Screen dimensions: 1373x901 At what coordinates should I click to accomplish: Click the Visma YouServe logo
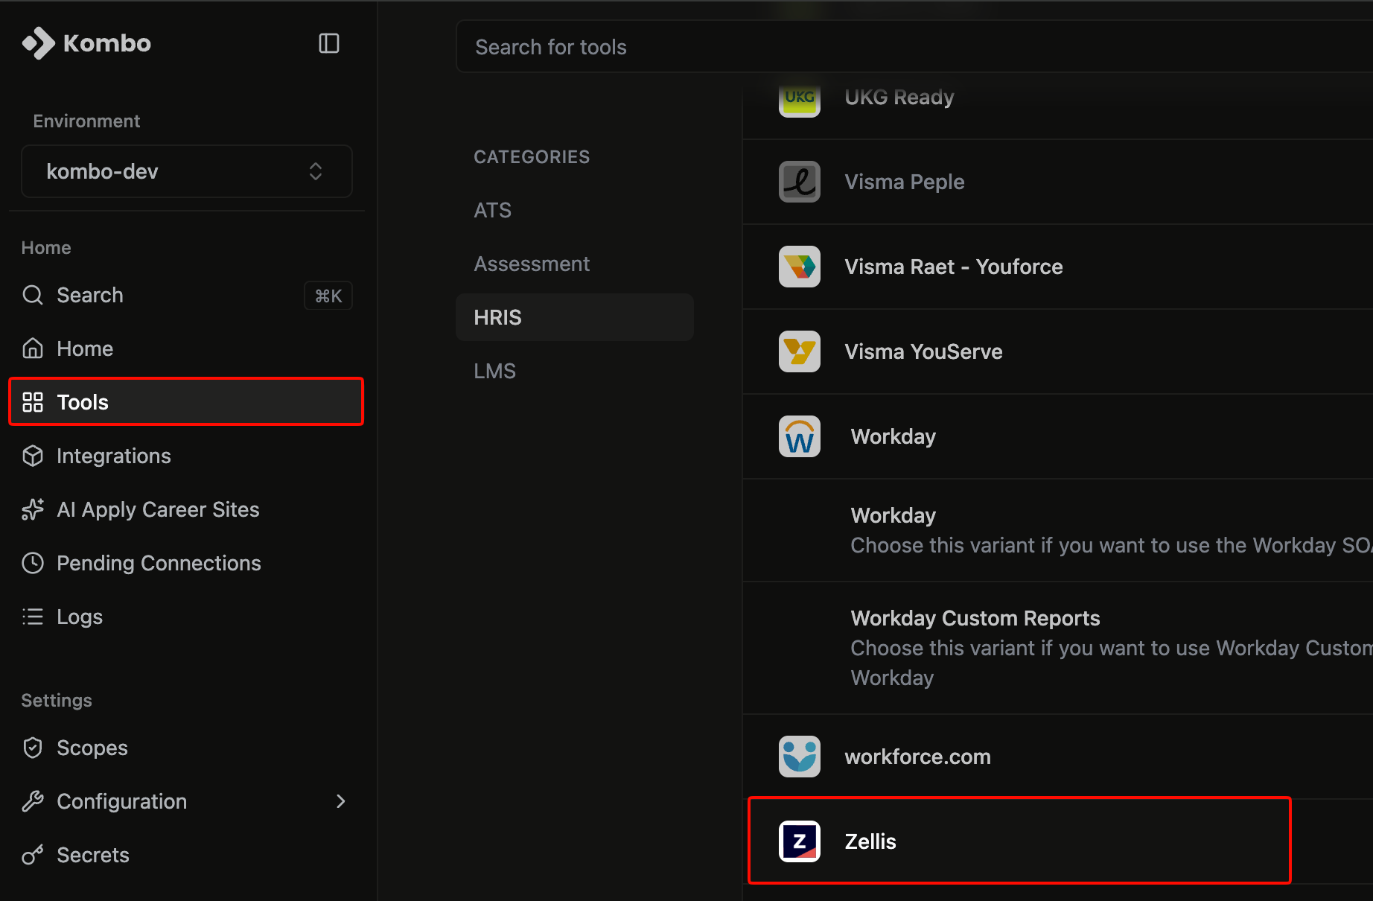pyautogui.click(x=800, y=351)
